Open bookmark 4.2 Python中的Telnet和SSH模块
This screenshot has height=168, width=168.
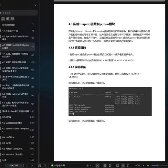[x=17, y=38]
